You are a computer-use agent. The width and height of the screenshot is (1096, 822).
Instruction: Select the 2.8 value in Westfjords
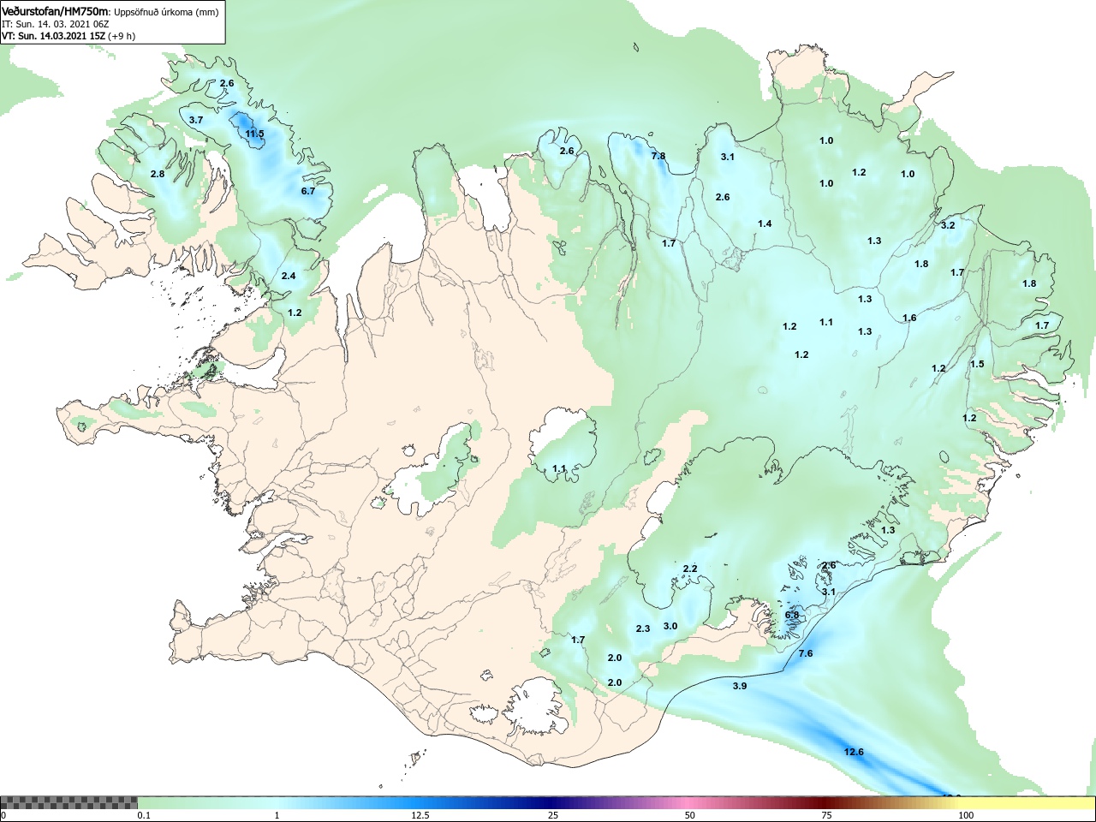(158, 174)
